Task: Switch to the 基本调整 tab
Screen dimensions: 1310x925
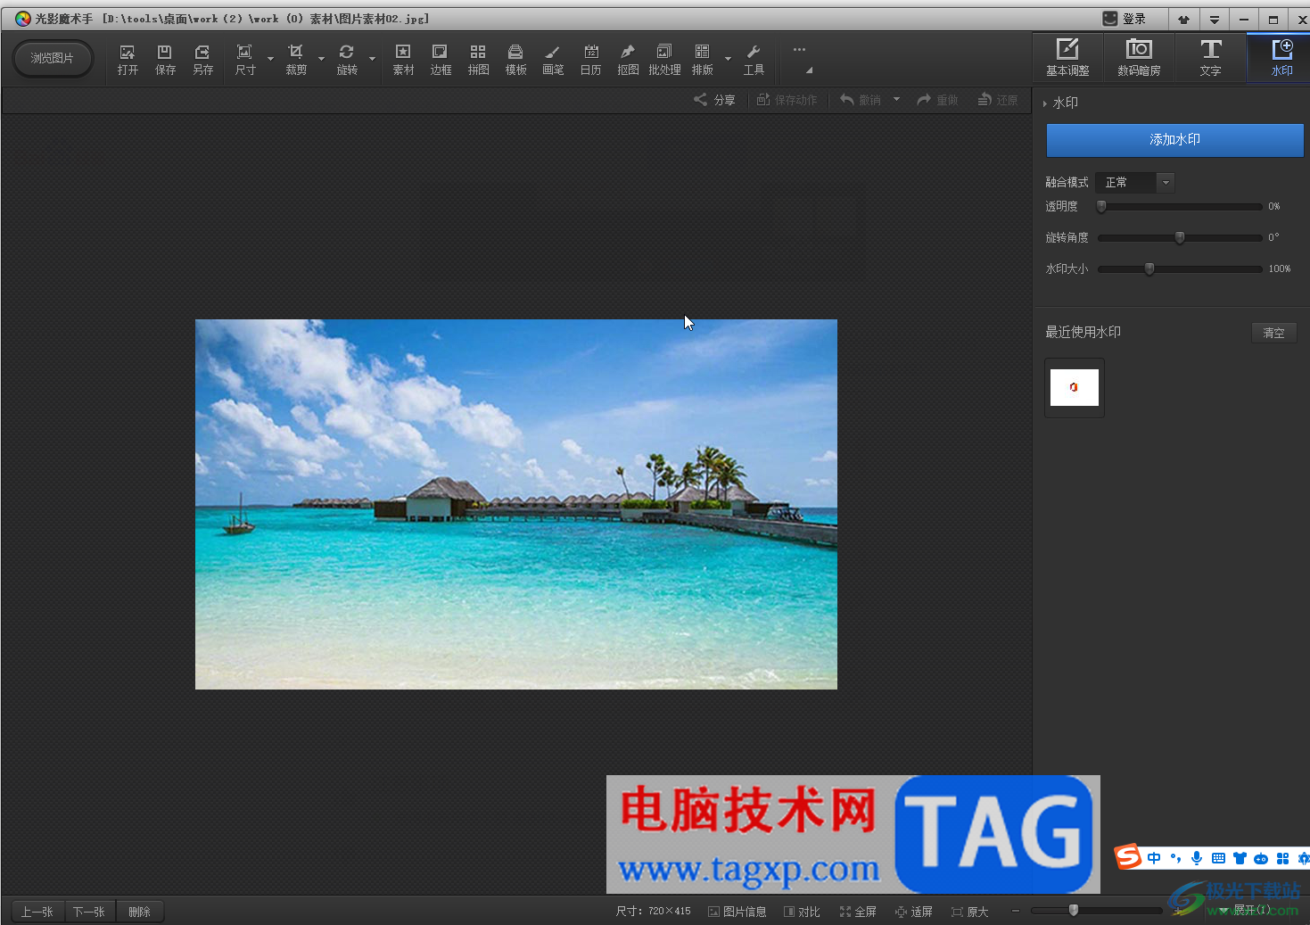Action: [x=1067, y=58]
